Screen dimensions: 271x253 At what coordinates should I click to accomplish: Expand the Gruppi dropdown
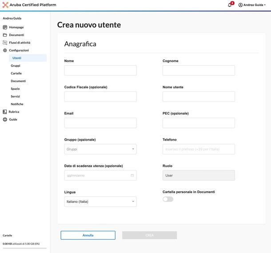point(100,149)
